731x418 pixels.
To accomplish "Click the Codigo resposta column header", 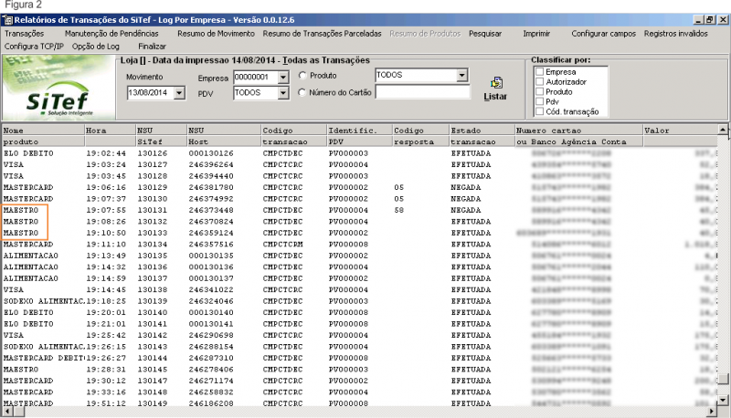I will (420, 136).
